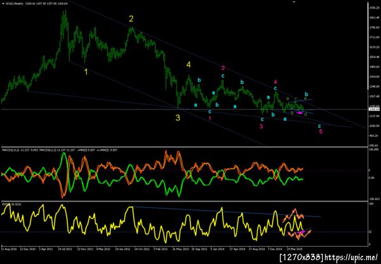This screenshot has width=381, height=264.
Task: Select the pink wave label 3
Action: 261,127
